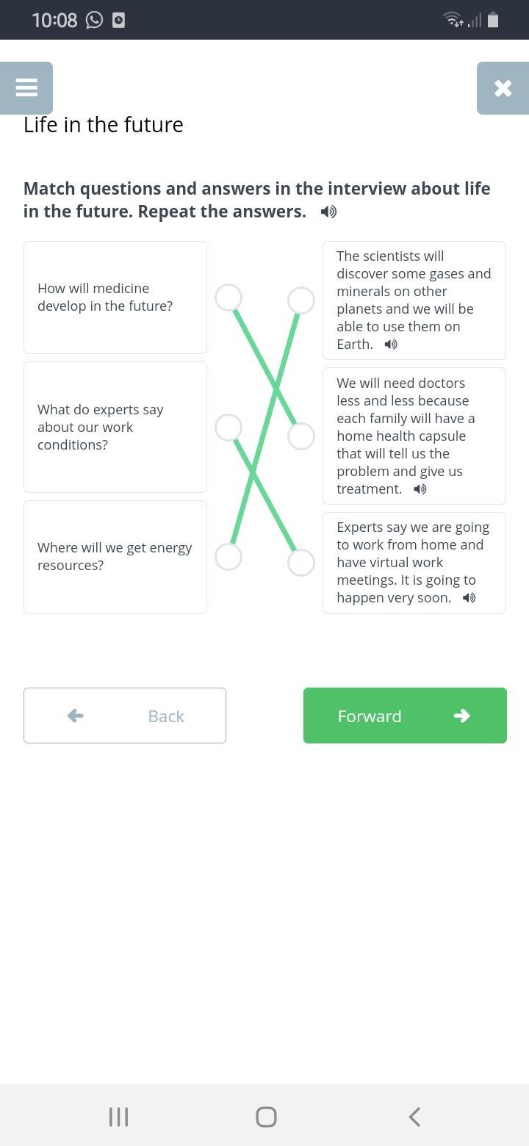Play audio for the scientists gases answer
Image resolution: width=529 pixels, height=1146 pixels.
(391, 345)
